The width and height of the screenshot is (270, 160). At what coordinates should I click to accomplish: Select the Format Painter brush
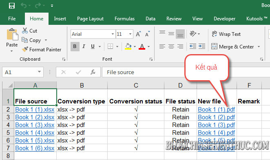pyautogui.click(x=42, y=50)
